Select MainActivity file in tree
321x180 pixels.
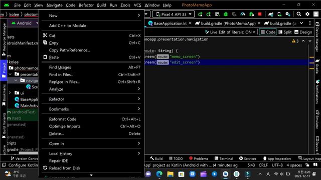pos(26,105)
